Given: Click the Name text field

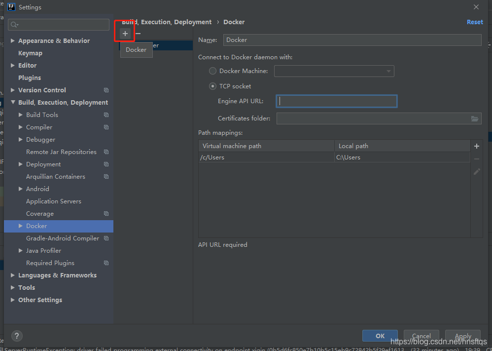Looking at the screenshot, I should tap(352, 40).
